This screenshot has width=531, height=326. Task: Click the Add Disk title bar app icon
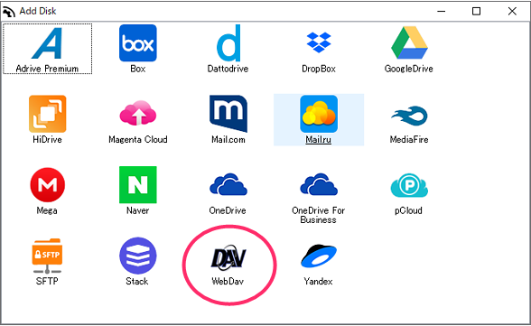pos(9,12)
